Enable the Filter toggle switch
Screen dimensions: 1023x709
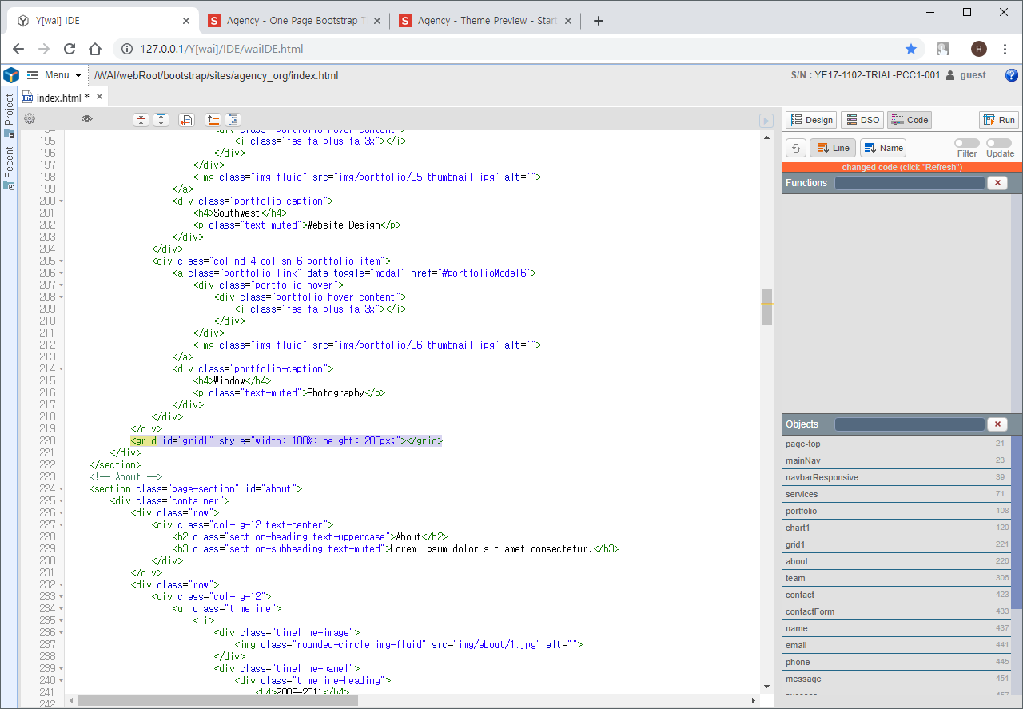pyautogui.click(x=966, y=143)
